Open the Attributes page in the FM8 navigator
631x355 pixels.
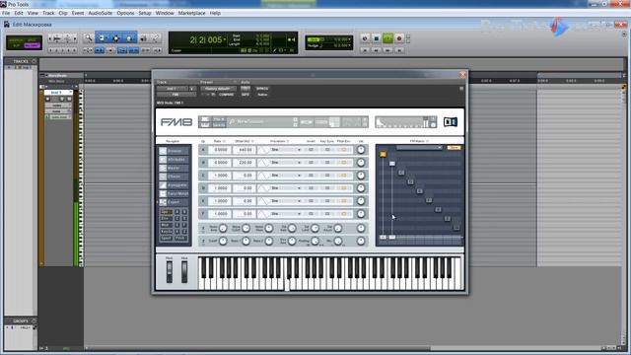(x=175, y=160)
